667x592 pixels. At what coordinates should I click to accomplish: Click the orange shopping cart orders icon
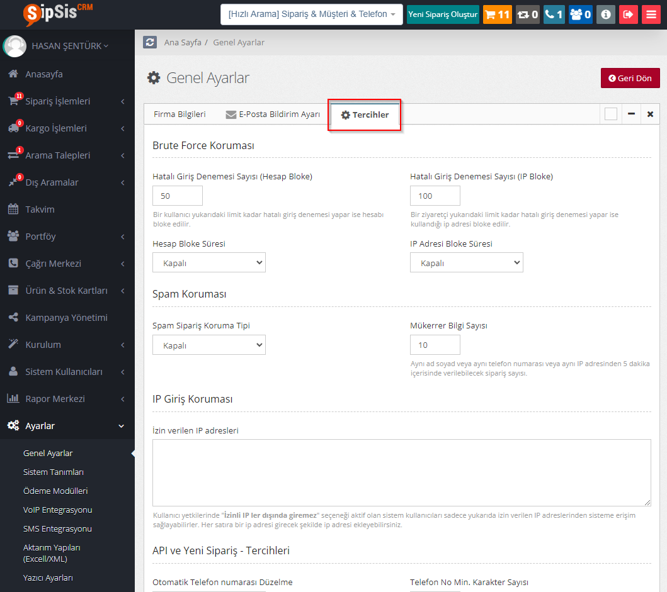497,14
